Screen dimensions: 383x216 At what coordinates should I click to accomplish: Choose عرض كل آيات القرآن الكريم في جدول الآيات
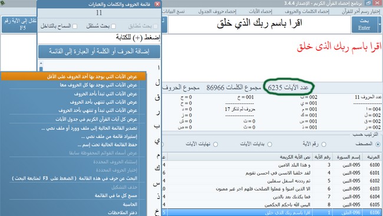tap(73, 119)
